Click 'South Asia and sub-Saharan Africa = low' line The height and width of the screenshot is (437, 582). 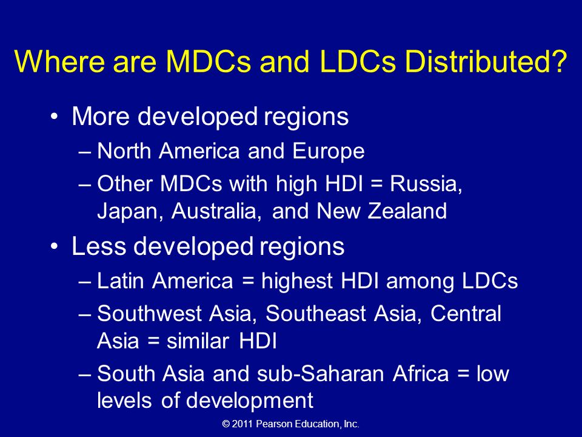[303, 373]
